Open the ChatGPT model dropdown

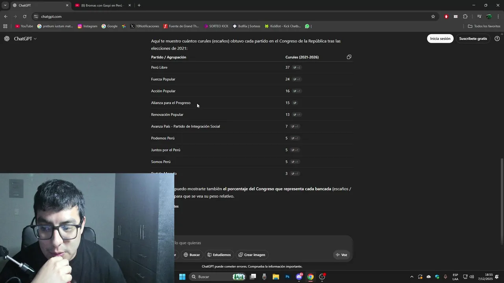pyautogui.click(x=25, y=39)
